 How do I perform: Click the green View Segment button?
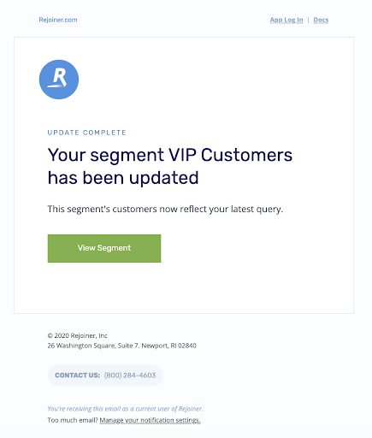tap(104, 248)
